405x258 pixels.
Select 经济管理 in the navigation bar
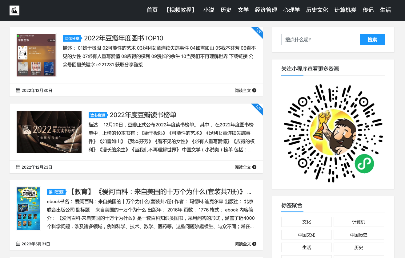[x=266, y=10]
